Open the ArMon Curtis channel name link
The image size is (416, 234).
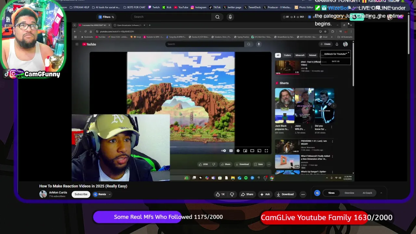coord(58,192)
